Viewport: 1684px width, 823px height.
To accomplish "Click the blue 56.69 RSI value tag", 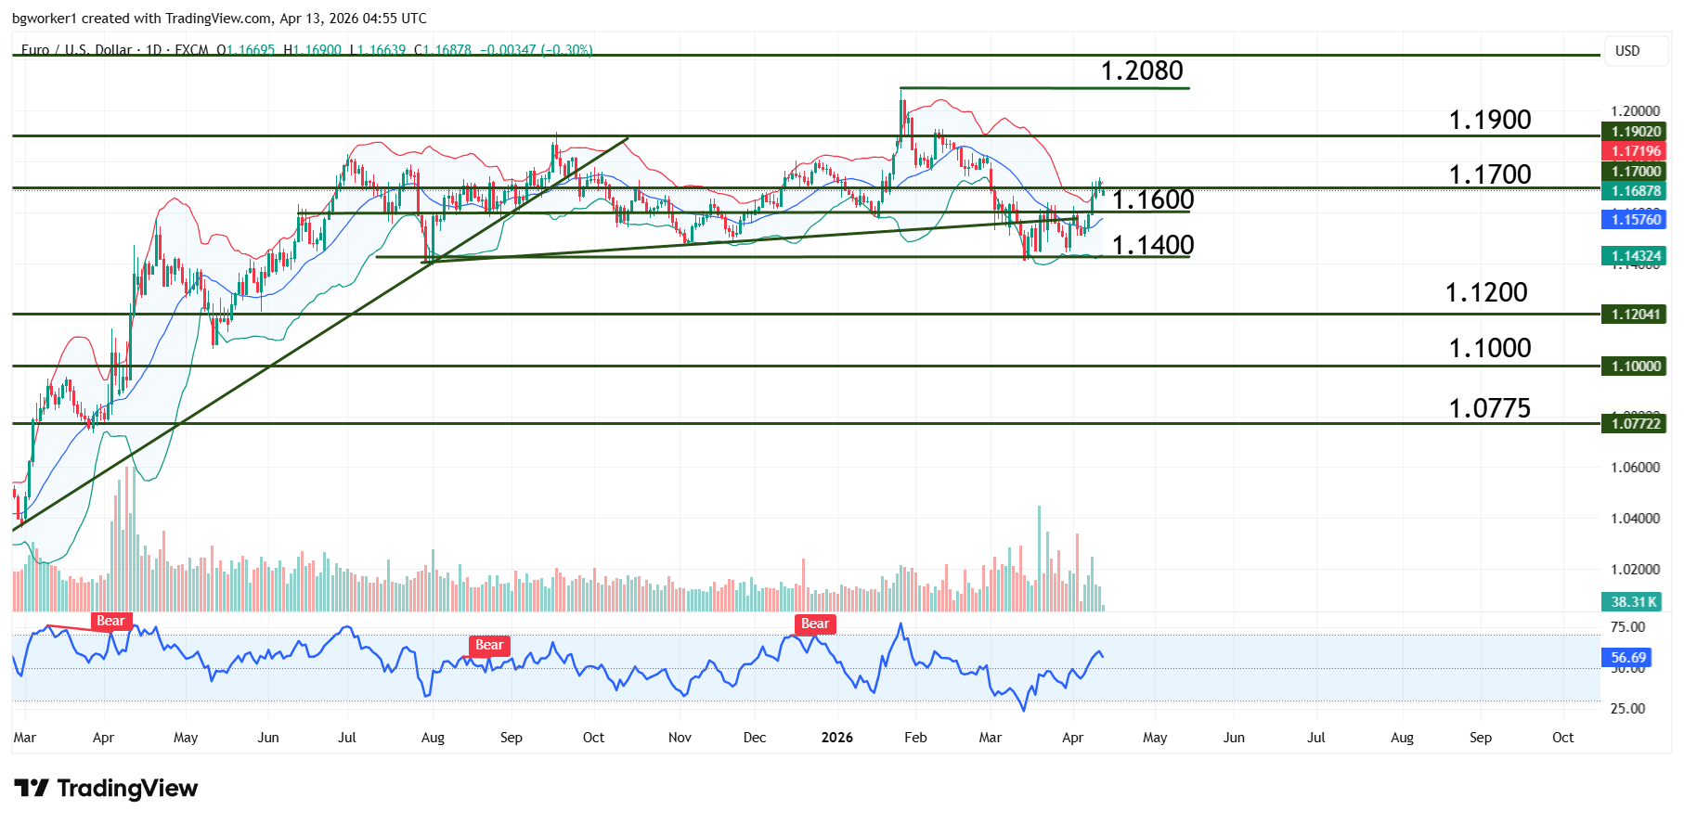I will [1627, 658].
